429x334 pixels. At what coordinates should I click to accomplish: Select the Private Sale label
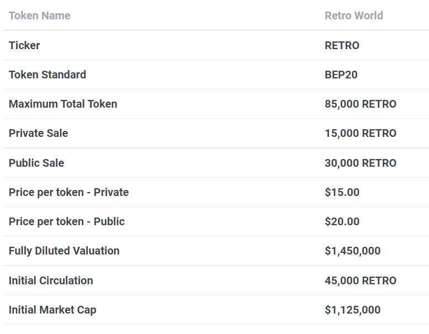click(39, 133)
